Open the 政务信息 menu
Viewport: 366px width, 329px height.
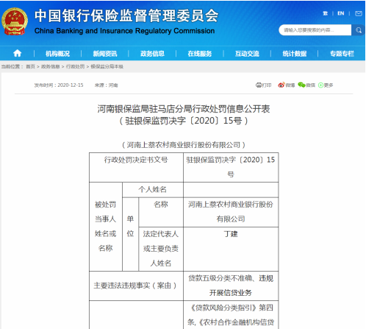click(x=152, y=54)
